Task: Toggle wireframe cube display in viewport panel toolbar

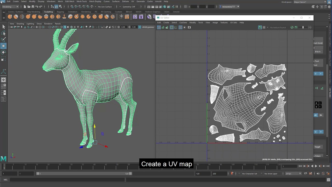Action: [61, 27]
